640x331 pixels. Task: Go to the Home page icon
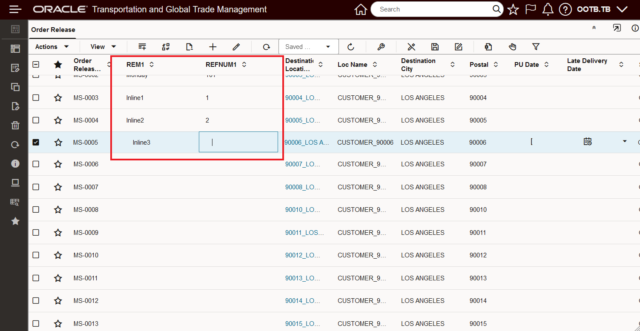pos(361,9)
